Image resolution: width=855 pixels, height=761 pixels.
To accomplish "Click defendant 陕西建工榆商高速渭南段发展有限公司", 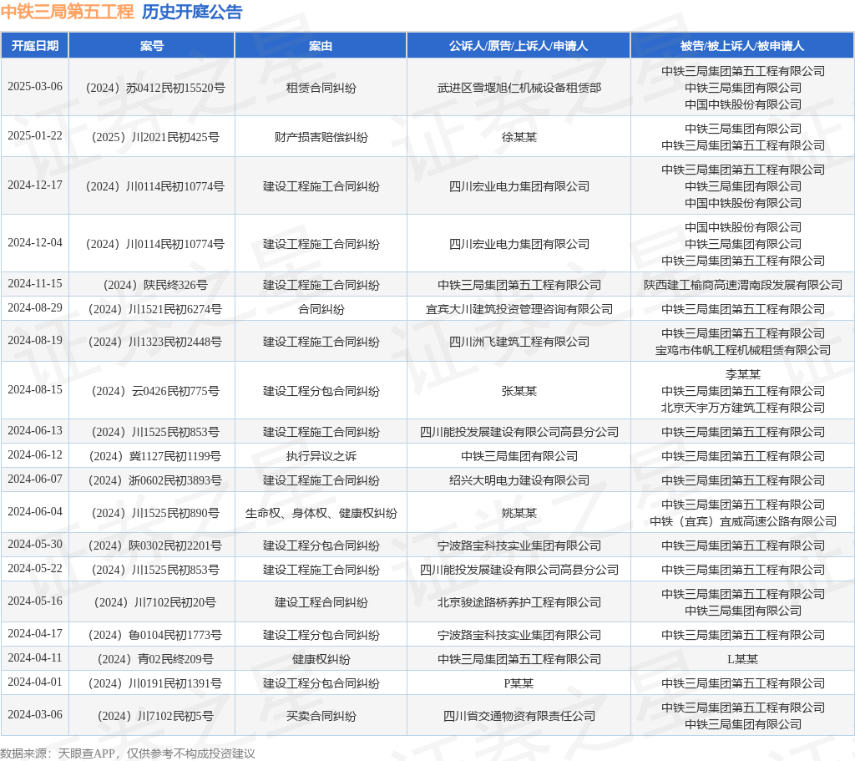I will pyautogui.click(x=742, y=285).
